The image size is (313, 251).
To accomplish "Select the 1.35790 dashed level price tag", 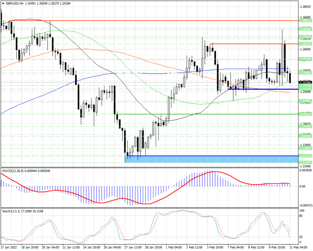I will (305, 59).
